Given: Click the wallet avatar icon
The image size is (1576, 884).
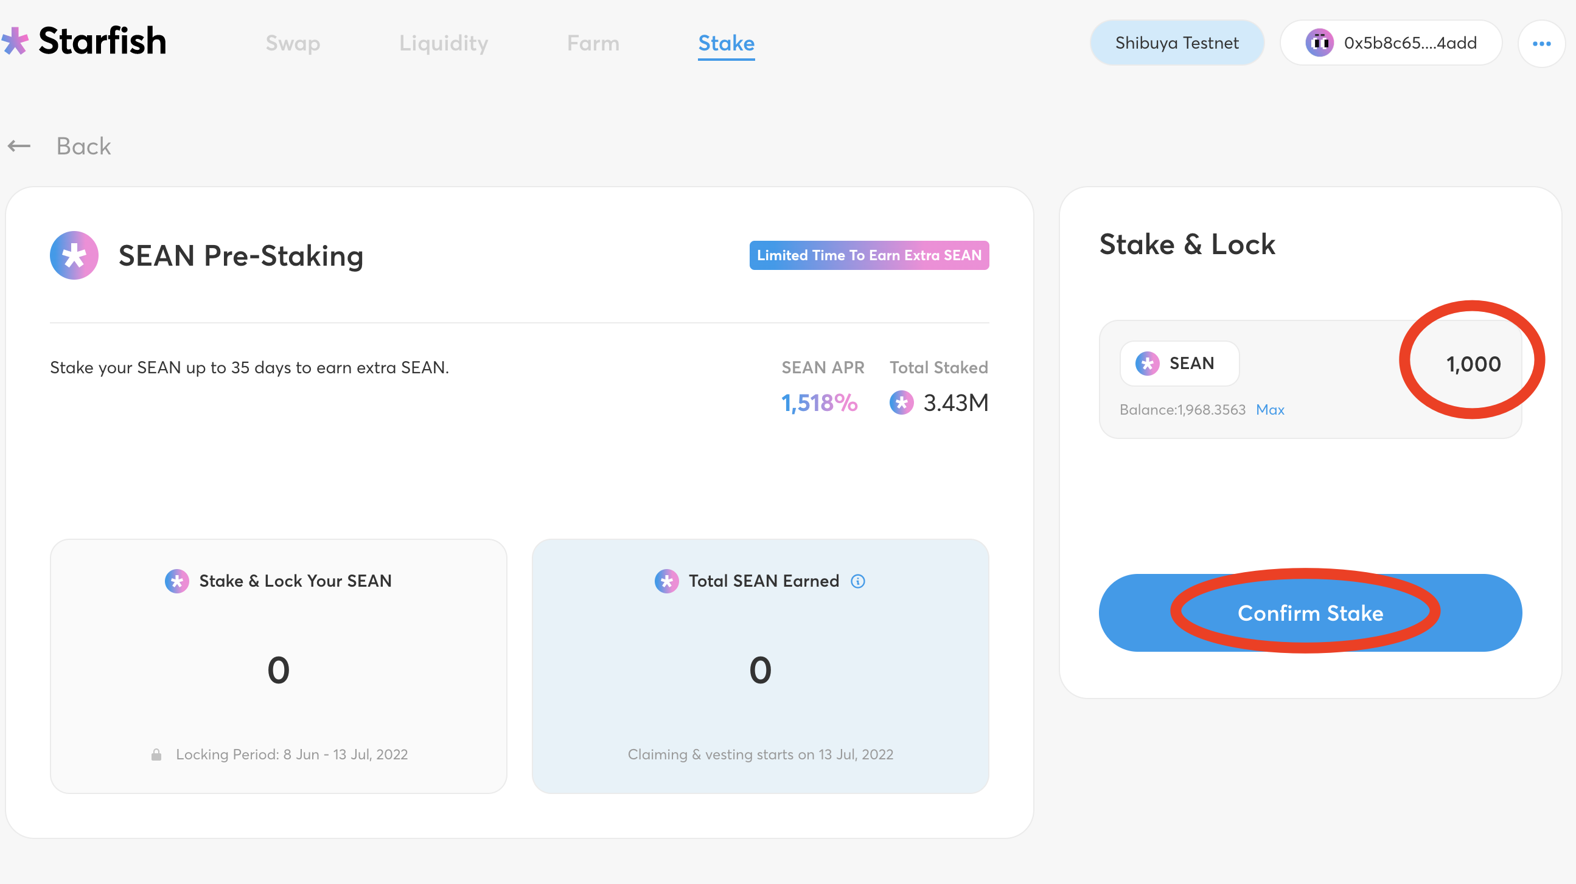Looking at the screenshot, I should click(1319, 43).
